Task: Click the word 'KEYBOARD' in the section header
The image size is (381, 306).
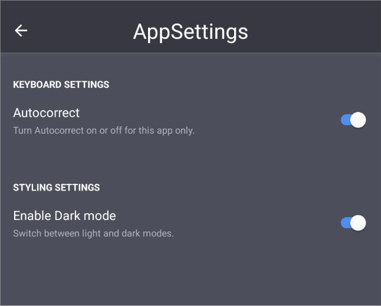Action: (37, 84)
